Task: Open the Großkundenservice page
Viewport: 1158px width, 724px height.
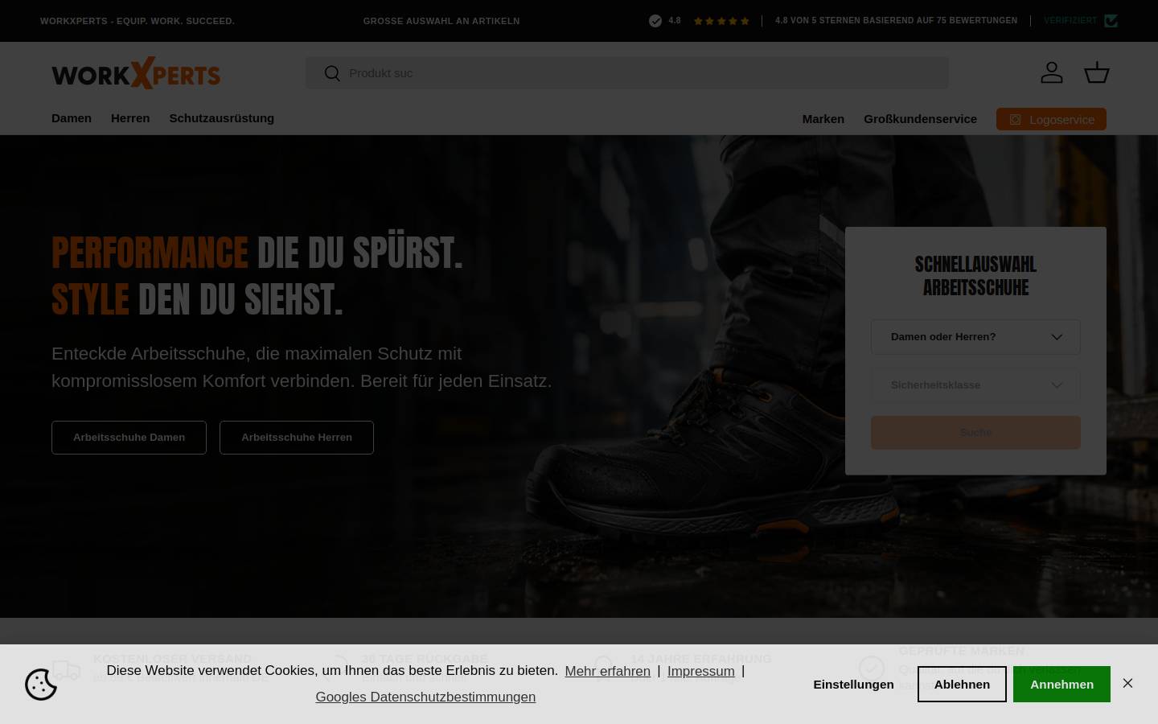Action: 920,119
